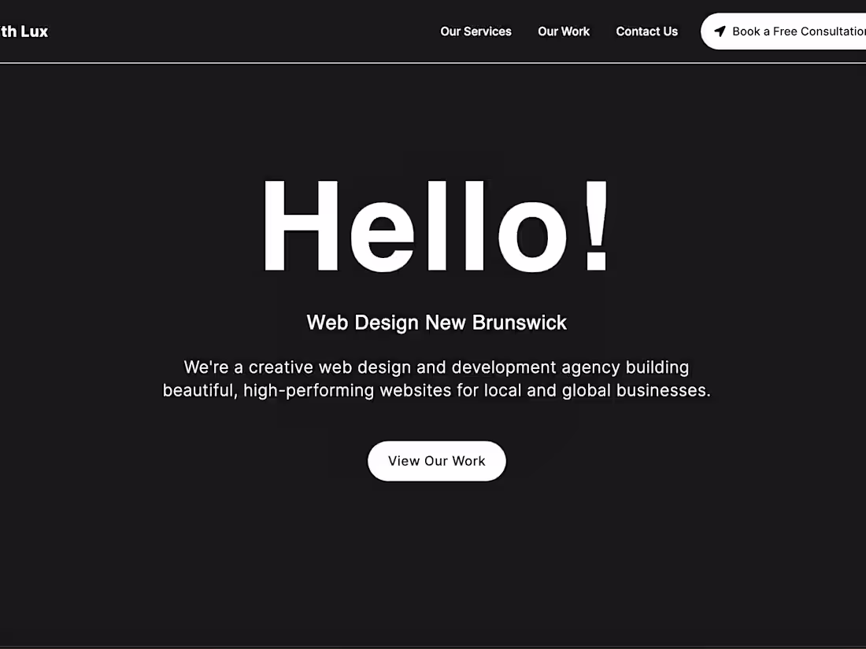Select the Hello! headline text

[436, 226]
